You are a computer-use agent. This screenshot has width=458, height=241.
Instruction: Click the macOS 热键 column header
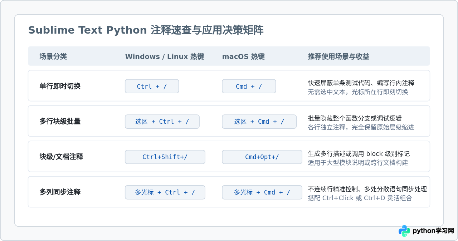pos(243,56)
